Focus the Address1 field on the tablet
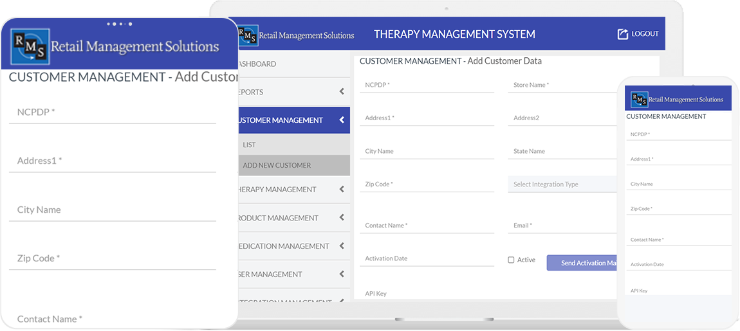This screenshot has width=740, height=331. pos(113,161)
